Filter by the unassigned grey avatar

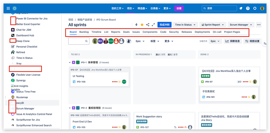(122, 41)
